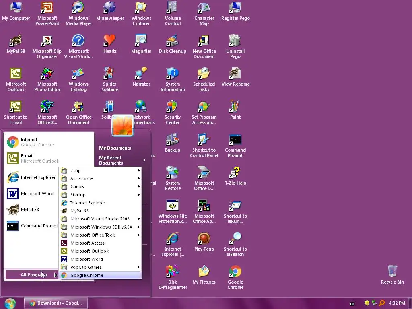Expand the Startup programs folder
This screenshot has width=412, height=309.
[100, 195]
